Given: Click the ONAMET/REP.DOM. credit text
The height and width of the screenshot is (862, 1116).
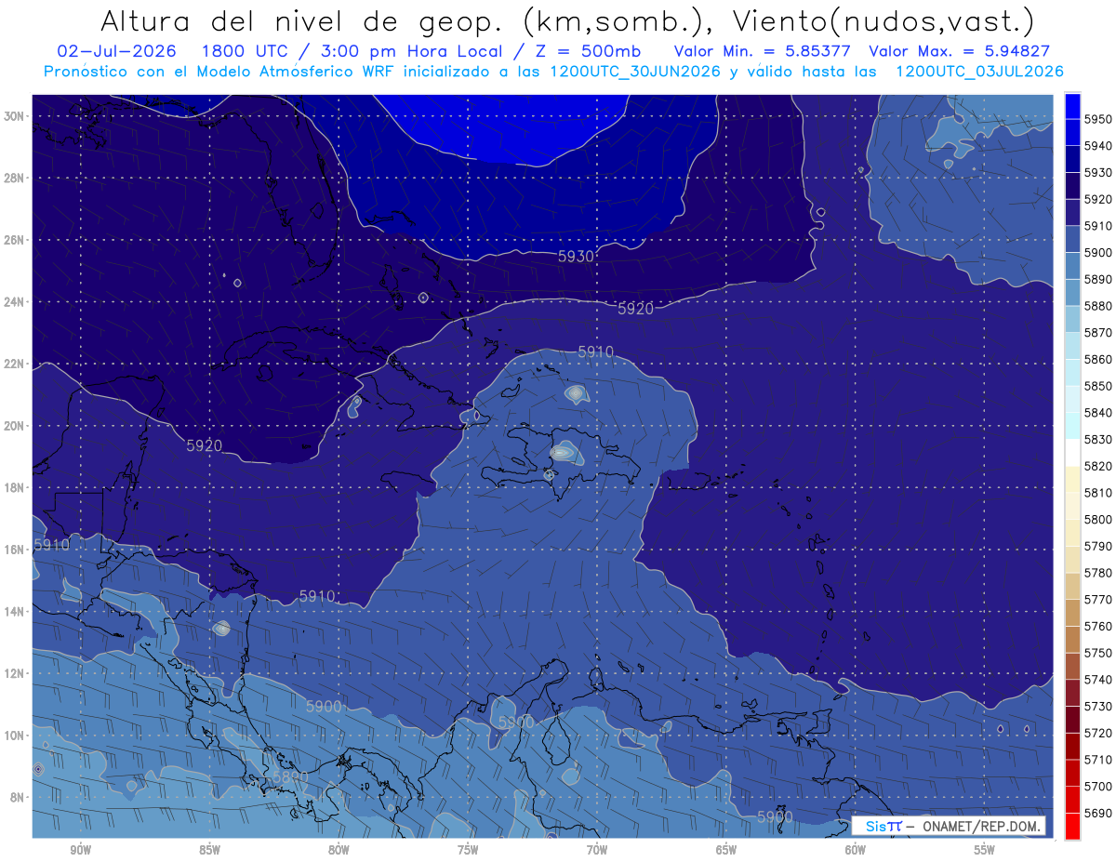Looking at the screenshot, I should tap(980, 826).
